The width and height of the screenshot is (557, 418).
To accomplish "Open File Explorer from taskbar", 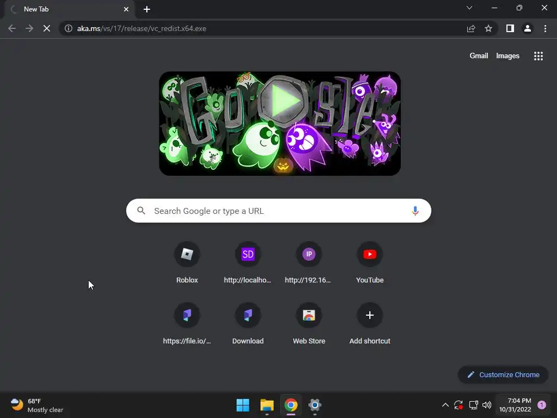I will point(267,405).
